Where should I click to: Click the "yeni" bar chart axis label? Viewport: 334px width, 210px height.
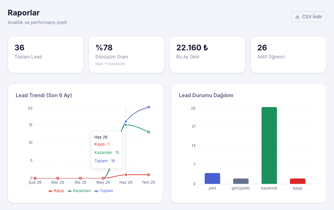[x=212, y=188]
